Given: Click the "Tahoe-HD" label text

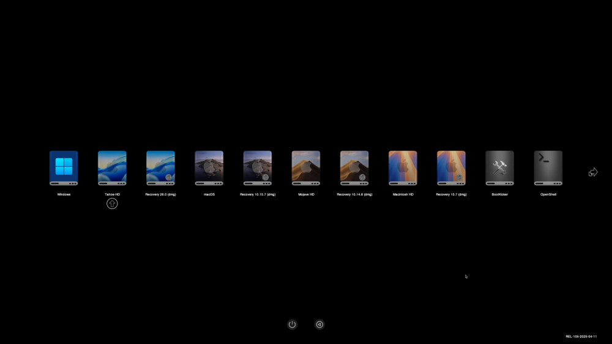Looking at the screenshot, I should (x=112, y=194).
